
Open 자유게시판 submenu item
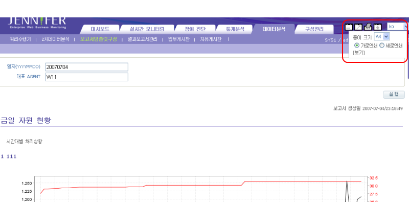[x=211, y=39]
